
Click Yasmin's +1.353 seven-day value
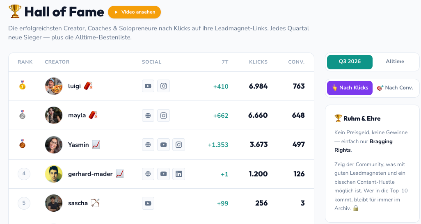tap(218, 145)
